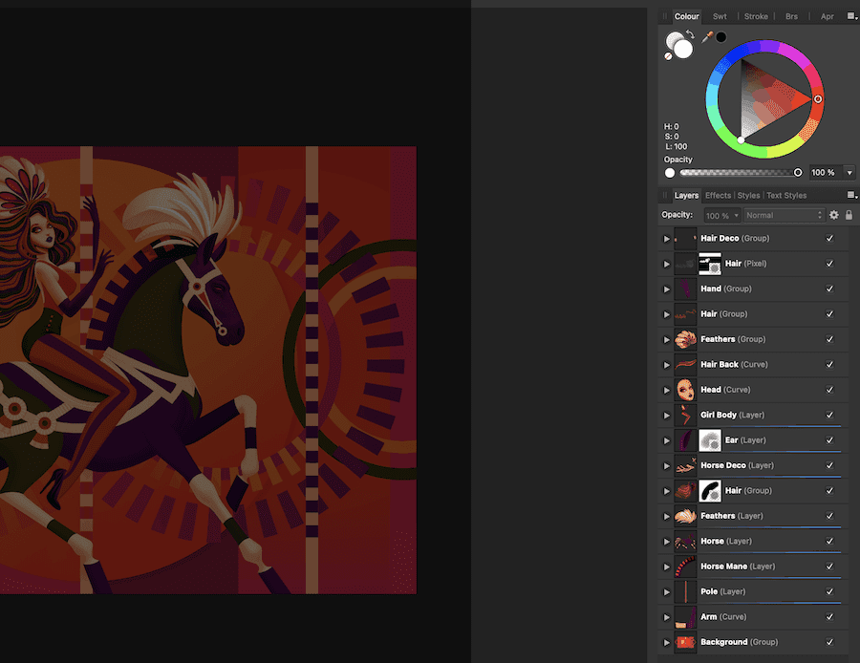Viewport: 860px width, 663px height.
Task: Open the Stroke tab
Action: click(756, 16)
